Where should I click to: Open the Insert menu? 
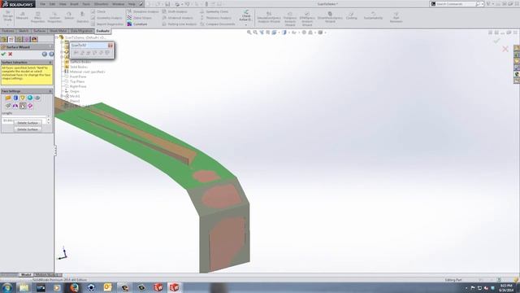(x=74, y=4)
